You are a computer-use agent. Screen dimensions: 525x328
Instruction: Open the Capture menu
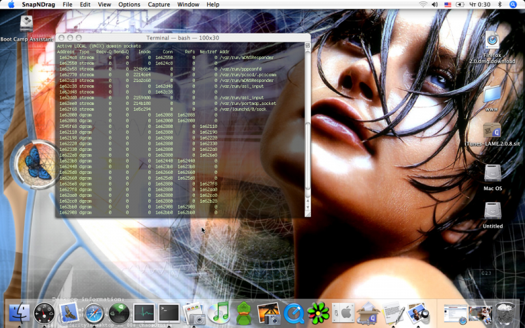pyautogui.click(x=159, y=5)
